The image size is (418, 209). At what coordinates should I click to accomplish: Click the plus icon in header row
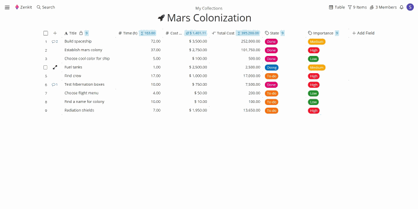[55, 33]
